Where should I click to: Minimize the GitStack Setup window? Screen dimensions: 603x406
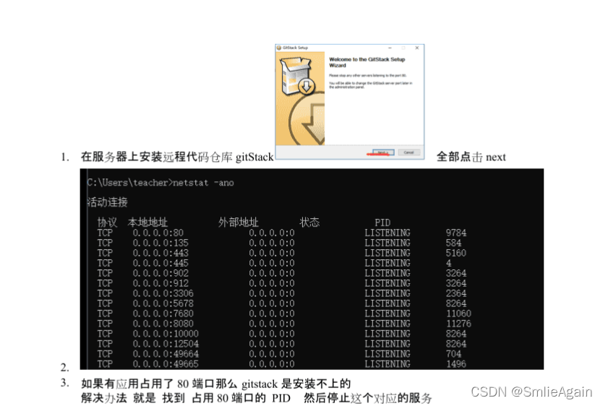coord(390,48)
